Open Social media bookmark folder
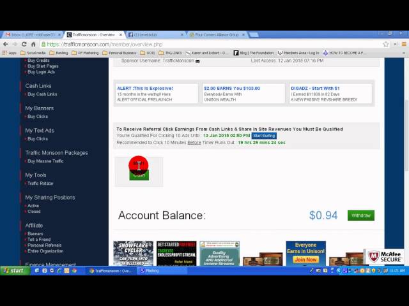 tap(33, 53)
